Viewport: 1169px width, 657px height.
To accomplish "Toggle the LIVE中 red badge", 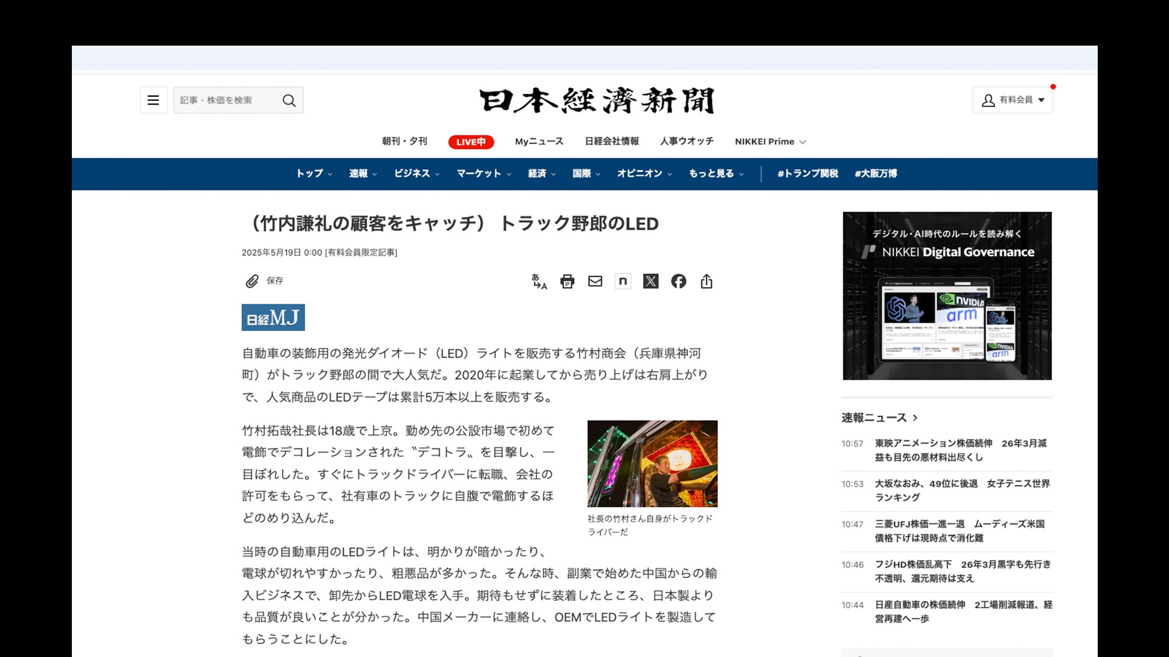I will (x=471, y=142).
